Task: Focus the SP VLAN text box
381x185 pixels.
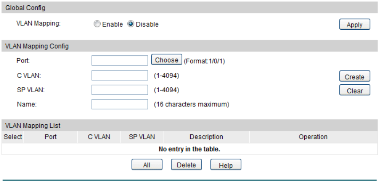Action: 120,90
